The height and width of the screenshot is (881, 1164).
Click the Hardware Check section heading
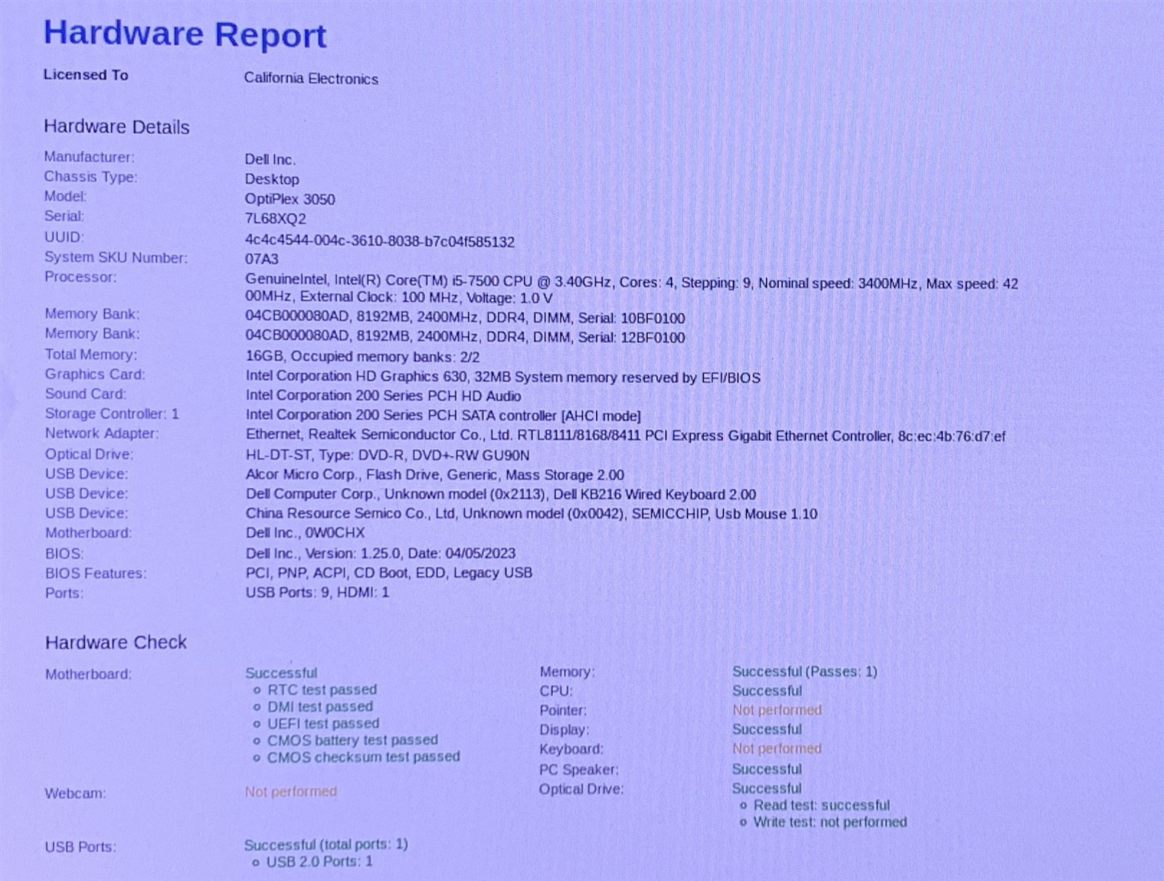(x=116, y=642)
